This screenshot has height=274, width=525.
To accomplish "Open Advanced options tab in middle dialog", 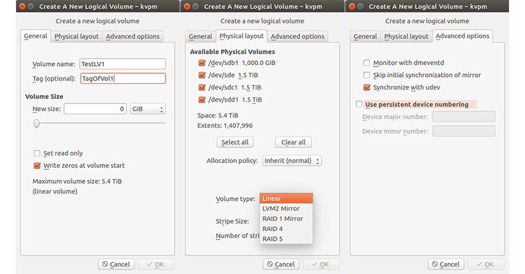I will pyautogui.click(x=298, y=36).
